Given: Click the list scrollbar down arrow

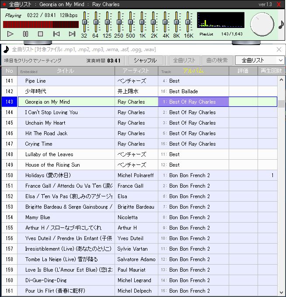Looking at the screenshot, I should (282, 292).
